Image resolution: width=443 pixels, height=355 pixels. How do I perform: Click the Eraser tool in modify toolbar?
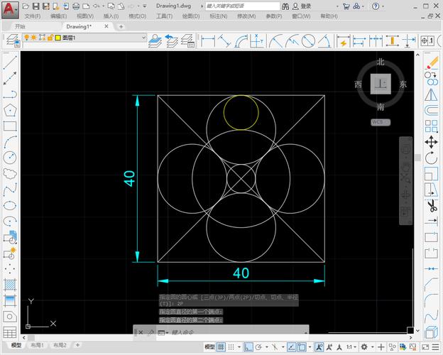pyautogui.click(x=431, y=62)
